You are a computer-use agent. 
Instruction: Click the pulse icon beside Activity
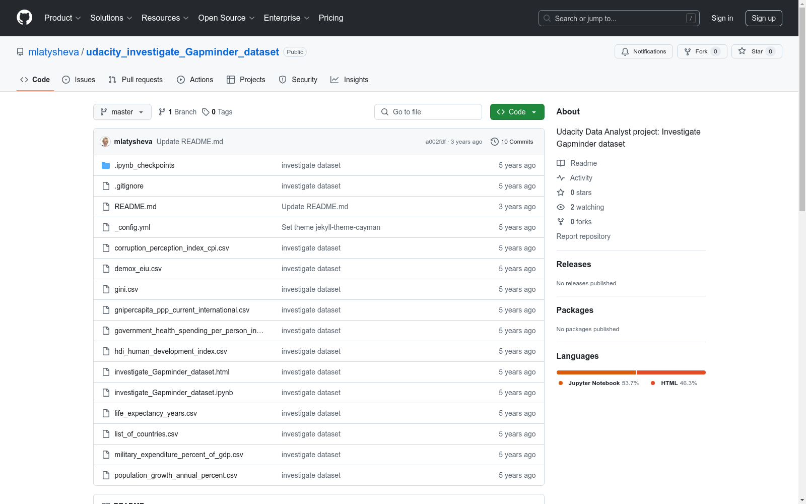coord(561,178)
